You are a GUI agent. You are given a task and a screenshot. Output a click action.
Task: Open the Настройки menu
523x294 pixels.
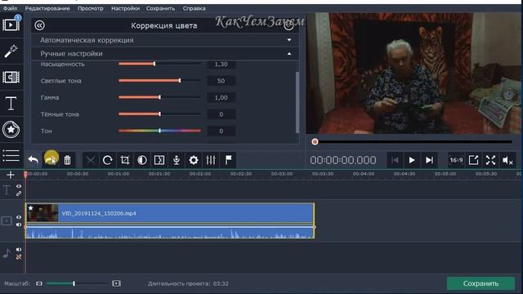pyautogui.click(x=125, y=8)
